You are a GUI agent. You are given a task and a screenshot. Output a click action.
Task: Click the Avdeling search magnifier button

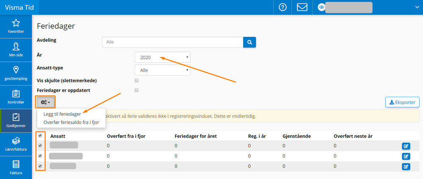(x=249, y=42)
